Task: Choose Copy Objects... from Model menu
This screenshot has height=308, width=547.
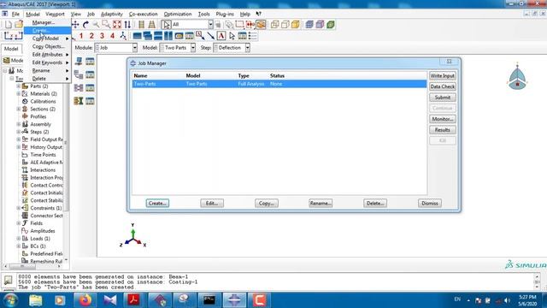Action: tap(48, 46)
